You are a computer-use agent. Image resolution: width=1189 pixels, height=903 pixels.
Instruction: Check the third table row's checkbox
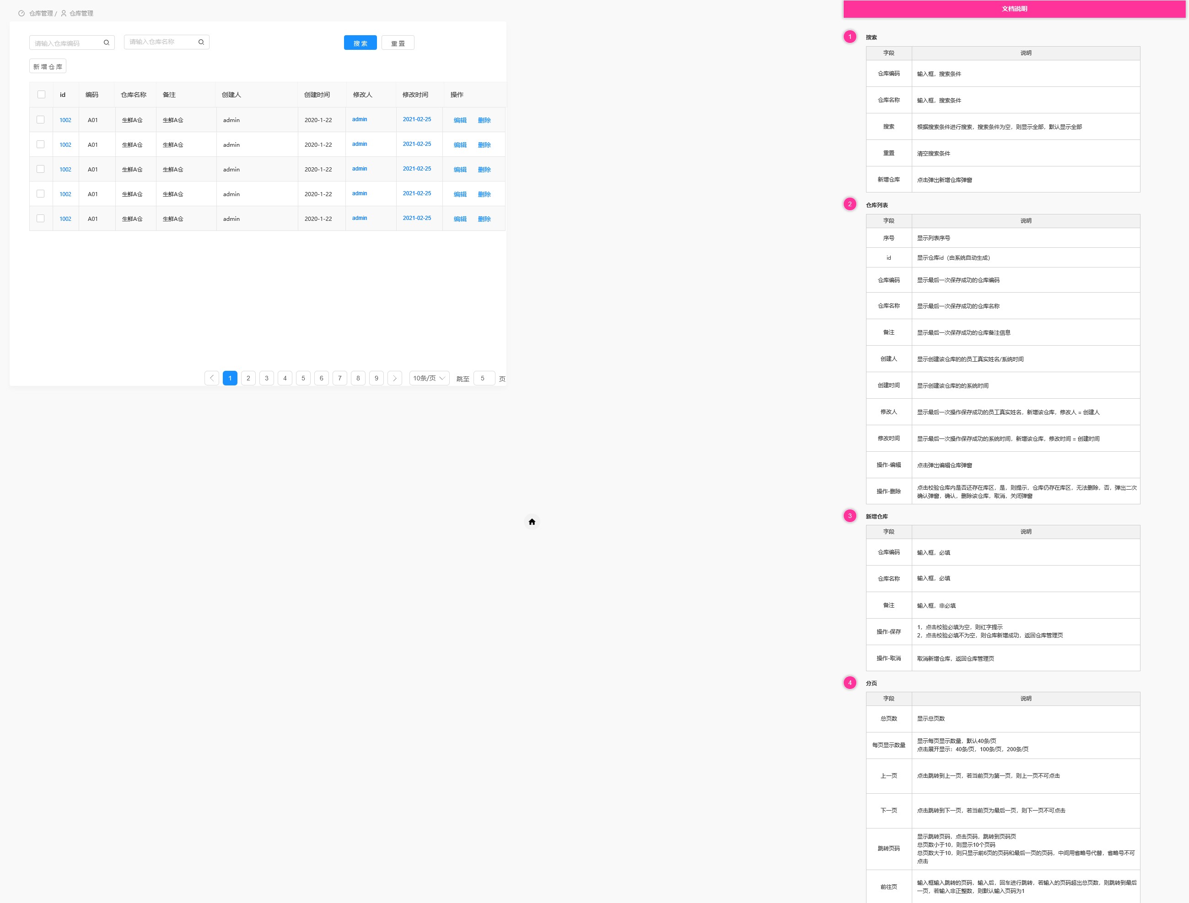(x=40, y=169)
